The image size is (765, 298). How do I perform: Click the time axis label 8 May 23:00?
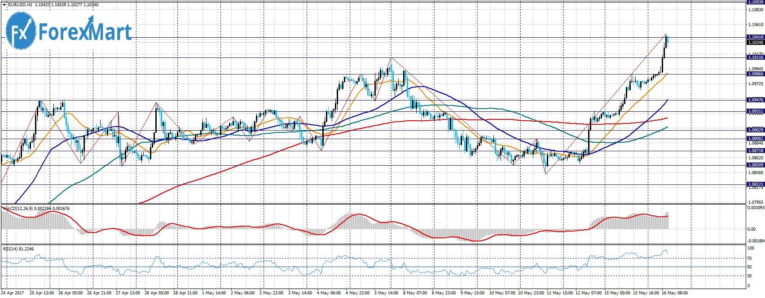click(444, 293)
